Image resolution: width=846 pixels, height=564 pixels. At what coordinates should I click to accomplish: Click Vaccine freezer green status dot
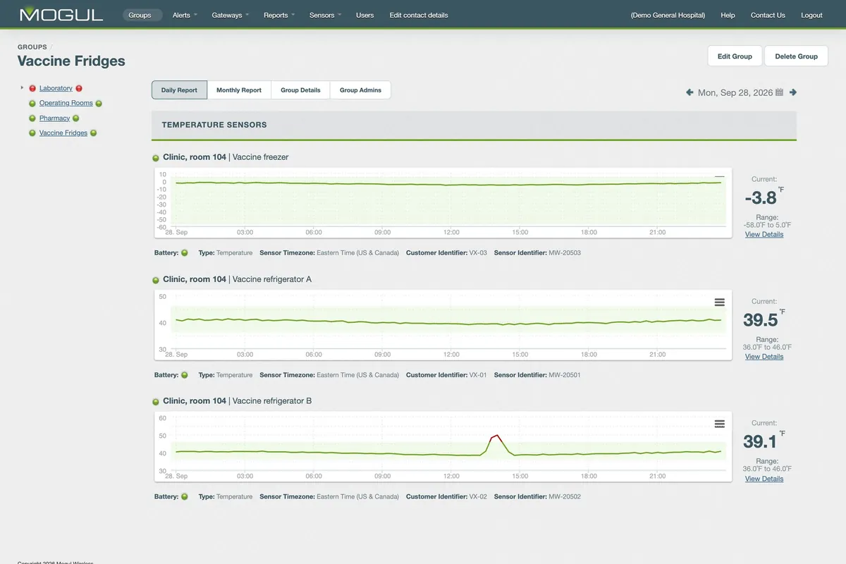(156, 158)
